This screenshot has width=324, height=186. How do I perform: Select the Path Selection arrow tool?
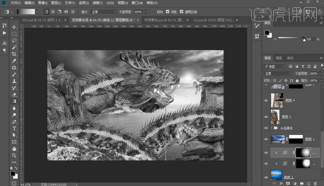[14, 135]
